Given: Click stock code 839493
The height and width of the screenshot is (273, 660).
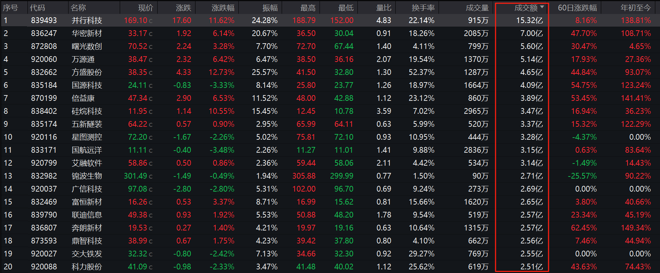Looking at the screenshot, I should point(44,21).
